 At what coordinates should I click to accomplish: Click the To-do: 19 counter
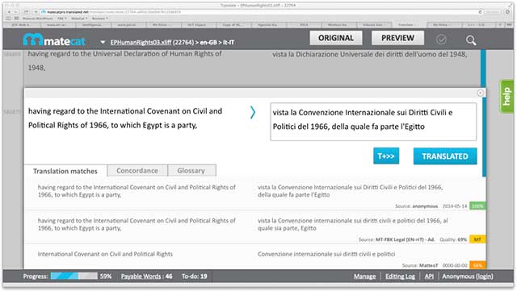[194, 276]
